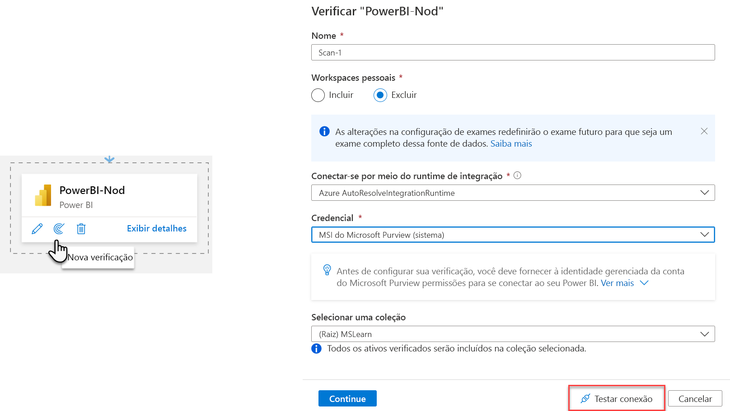The height and width of the screenshot is (411, 730).
Task: Expand the Ver mais tip details
Action: point(625,283)
